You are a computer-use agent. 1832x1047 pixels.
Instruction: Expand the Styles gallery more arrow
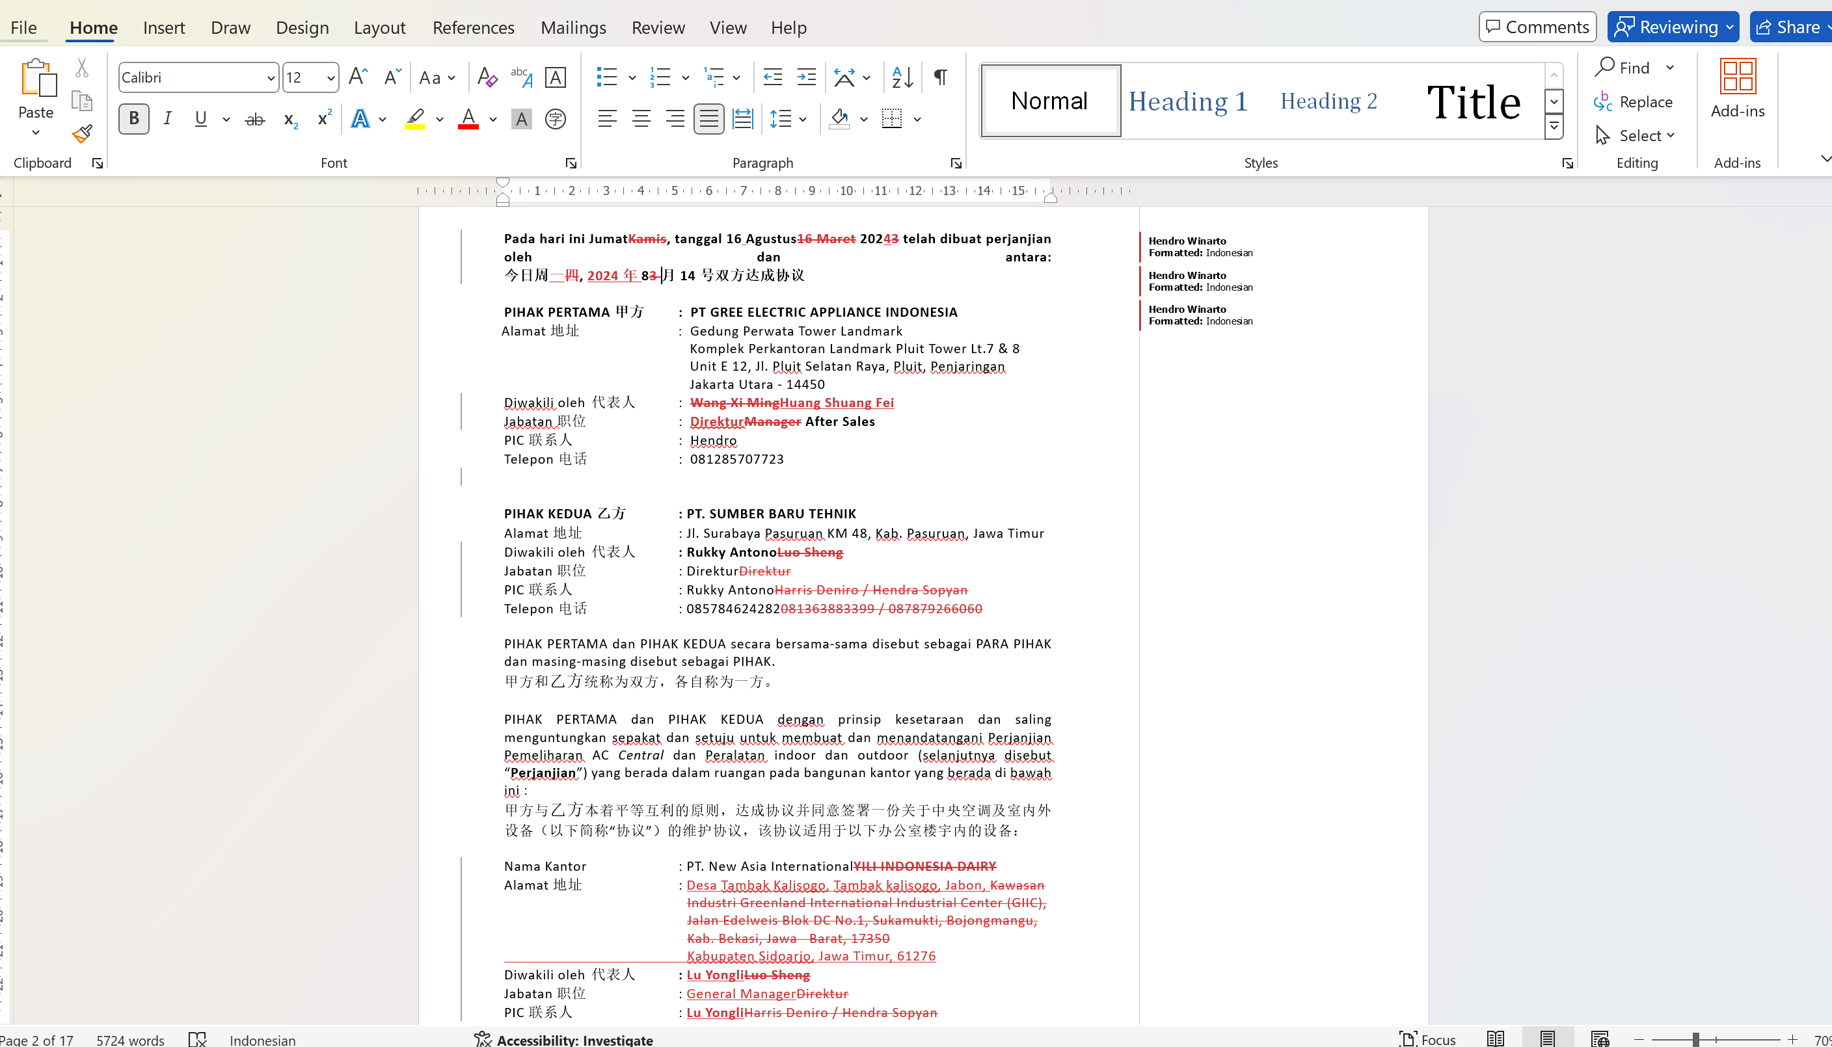(x=1554, y=127)
